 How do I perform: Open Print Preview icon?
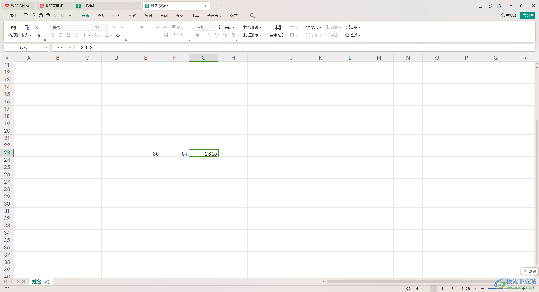(48, 16)
